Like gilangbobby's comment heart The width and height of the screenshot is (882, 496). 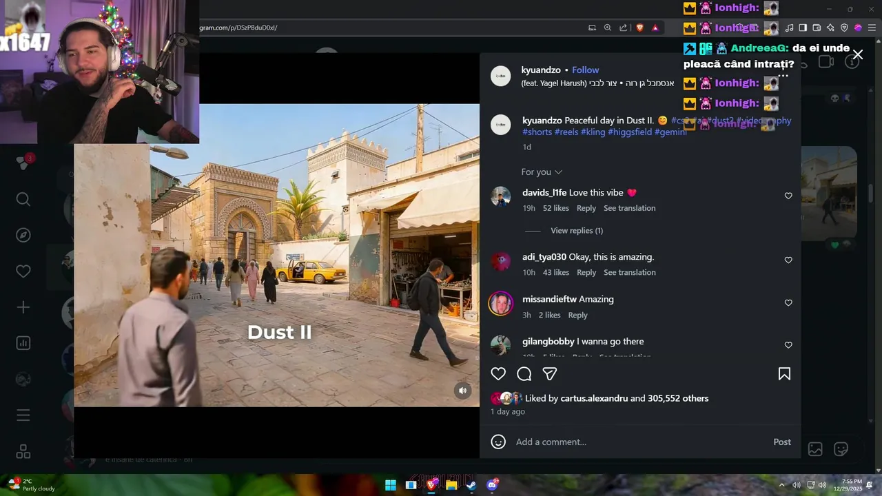(788, 345)
